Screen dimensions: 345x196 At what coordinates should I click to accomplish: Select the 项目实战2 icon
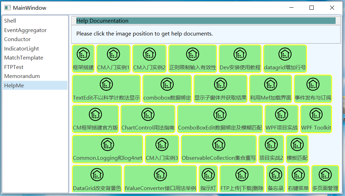271,145
